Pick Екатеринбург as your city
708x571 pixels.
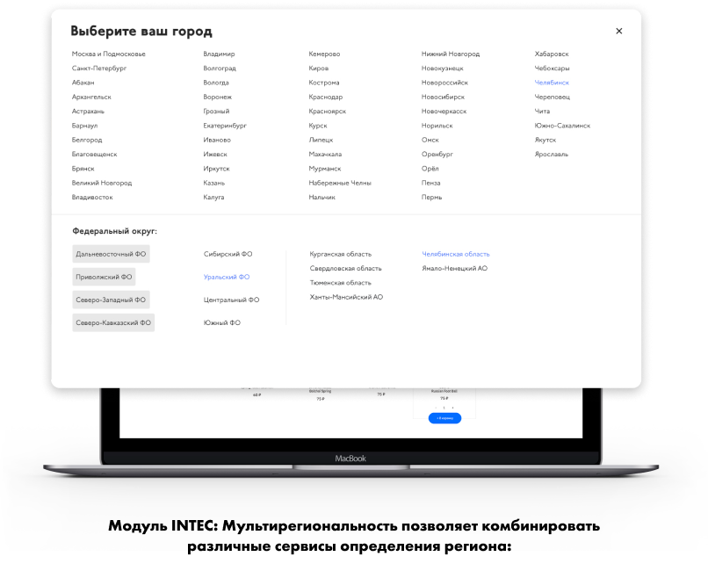tap(225, 126)
